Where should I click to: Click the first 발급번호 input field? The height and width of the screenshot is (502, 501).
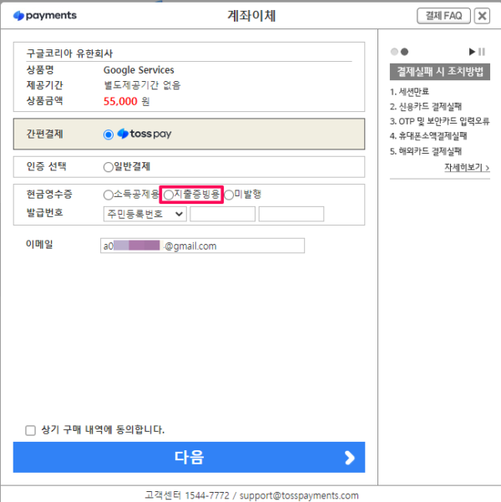tap(222, 214)
